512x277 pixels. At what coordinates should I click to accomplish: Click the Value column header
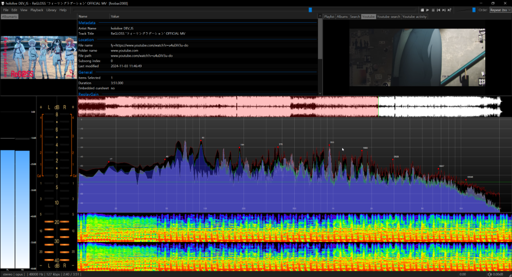point(214,16)
